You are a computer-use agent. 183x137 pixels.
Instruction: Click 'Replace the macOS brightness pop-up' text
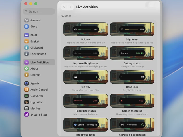(132, 43)
